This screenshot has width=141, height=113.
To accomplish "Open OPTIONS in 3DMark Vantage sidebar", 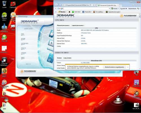I will click(23, 39).
